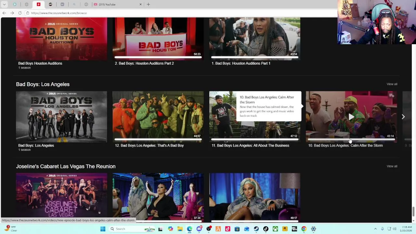Open the Bad Boys Houston Auditions title link

[x=40, y=63]
